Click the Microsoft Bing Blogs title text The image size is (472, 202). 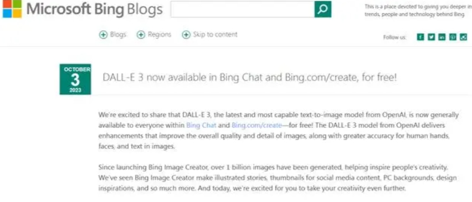95,9
